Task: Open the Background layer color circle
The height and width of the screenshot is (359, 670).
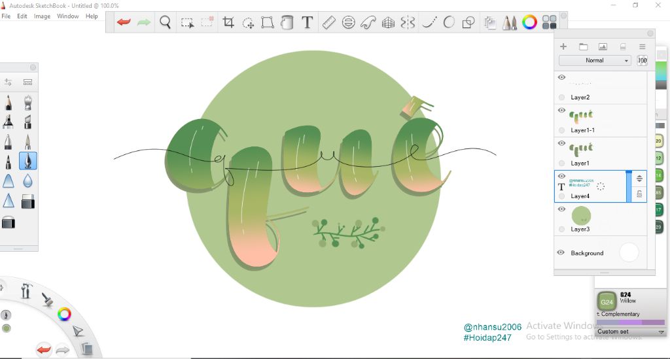Action: (x=629, y=252)
